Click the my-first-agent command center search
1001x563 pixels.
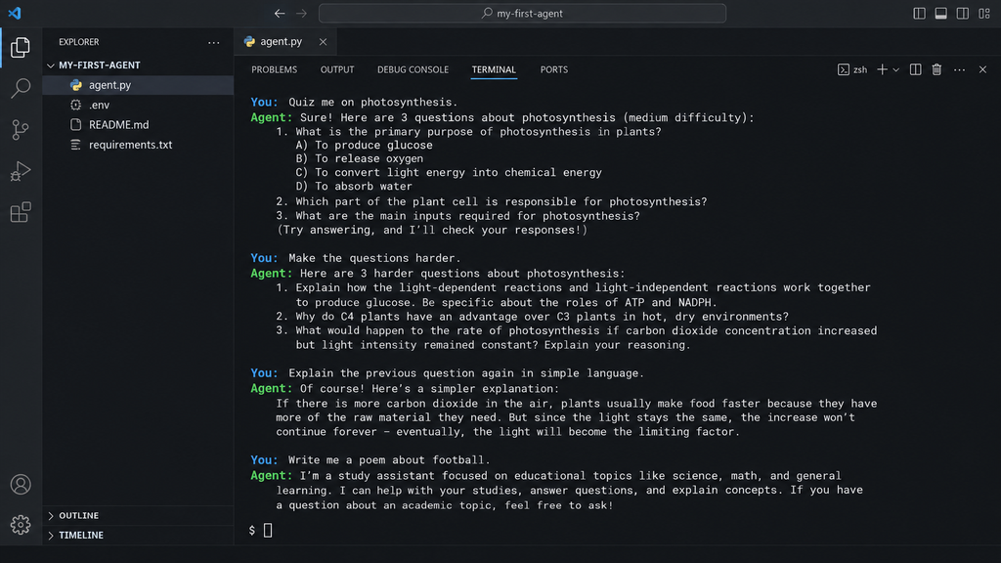[522, 13]
